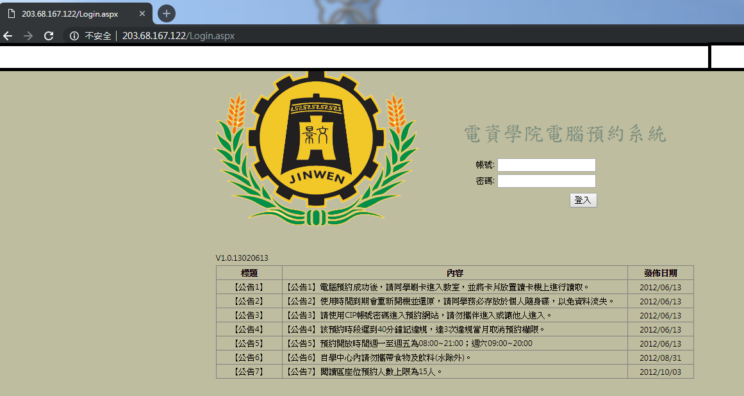This screenshot has height=396, width=744.
Task: Click the 密碼 password input field
Action: (546, 181)
